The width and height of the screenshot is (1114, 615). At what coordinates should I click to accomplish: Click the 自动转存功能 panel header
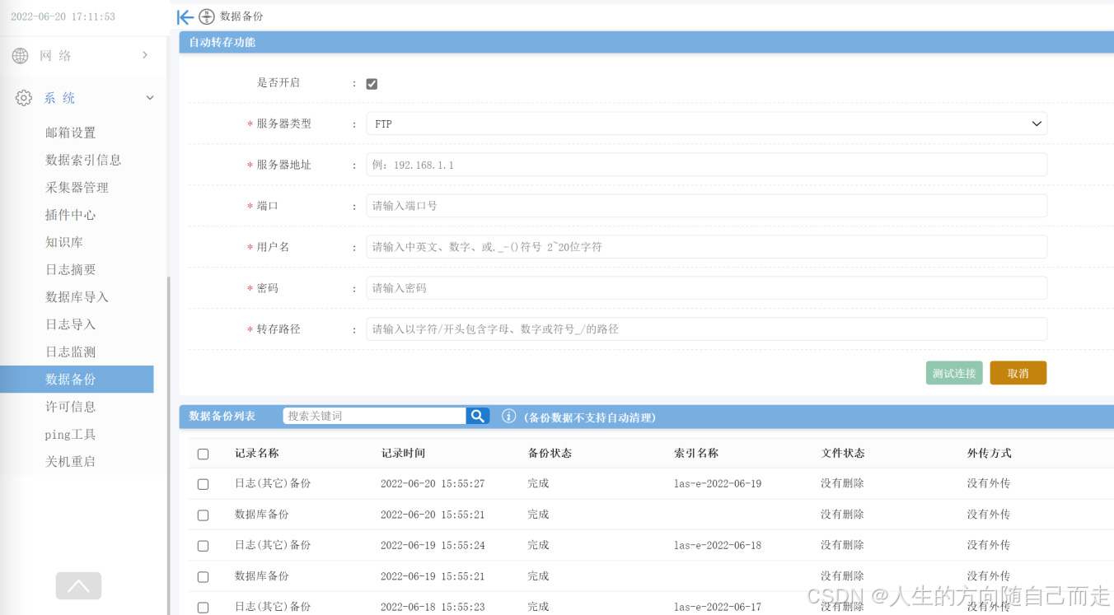[646, 42]
